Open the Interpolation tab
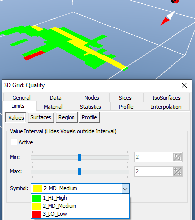 [166, 107]
